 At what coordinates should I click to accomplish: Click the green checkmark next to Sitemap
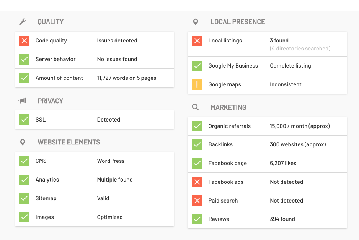[x=24, y=198]
